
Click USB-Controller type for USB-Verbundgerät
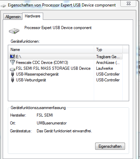click(108, 80)
